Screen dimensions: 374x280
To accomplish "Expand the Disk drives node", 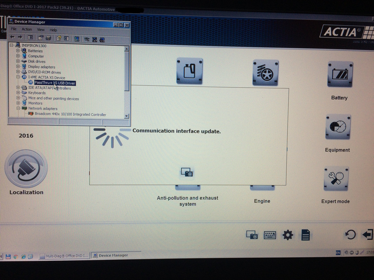I will (18, 61).
